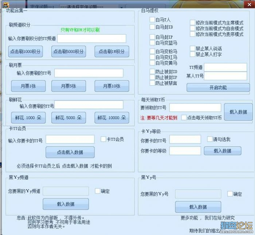Image resolution: width=255 pixels, height=235 pixels.
Task: Click the 点击刷5000积分 button
Action: point(68,51)
